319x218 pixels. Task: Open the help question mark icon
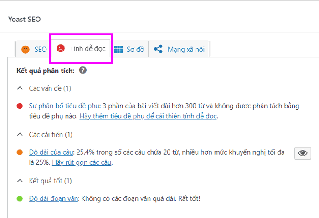pyautogui.click(x=83, y=71)
